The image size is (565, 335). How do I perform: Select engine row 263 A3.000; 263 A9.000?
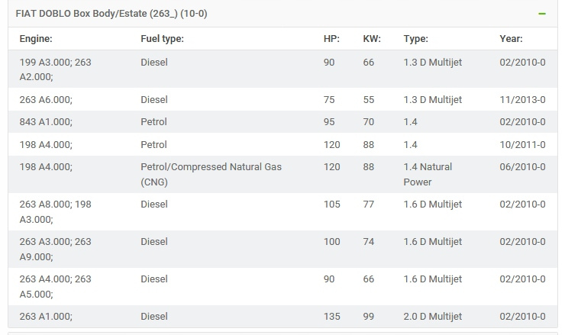pyautogui.click(x=282, y=250)
